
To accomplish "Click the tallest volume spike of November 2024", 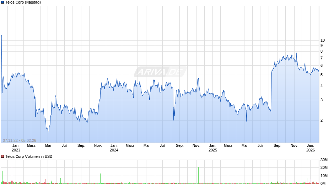I will tap(198, 175).
